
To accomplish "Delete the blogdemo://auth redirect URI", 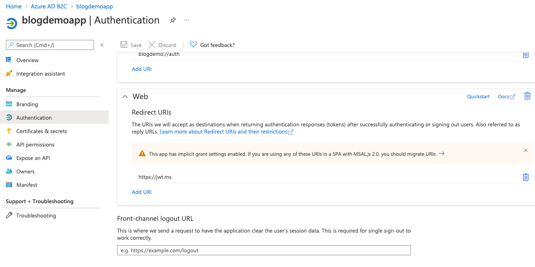I will point(525,55).
